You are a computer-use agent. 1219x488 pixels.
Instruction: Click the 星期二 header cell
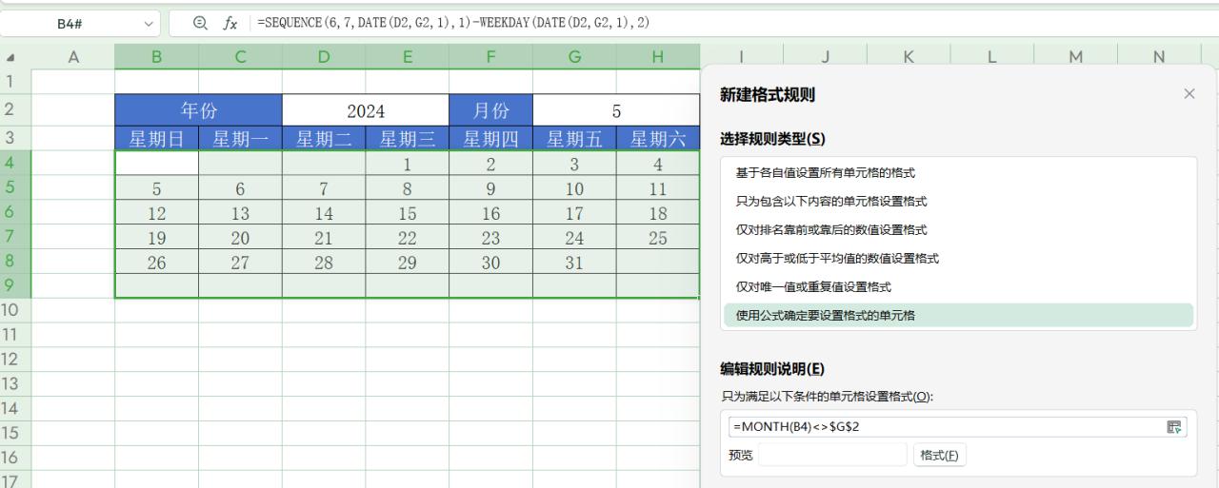(x=324, y=140)
